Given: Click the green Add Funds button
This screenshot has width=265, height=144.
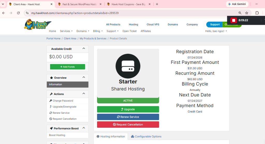Looking at the screenshot, I should [68, 67].
